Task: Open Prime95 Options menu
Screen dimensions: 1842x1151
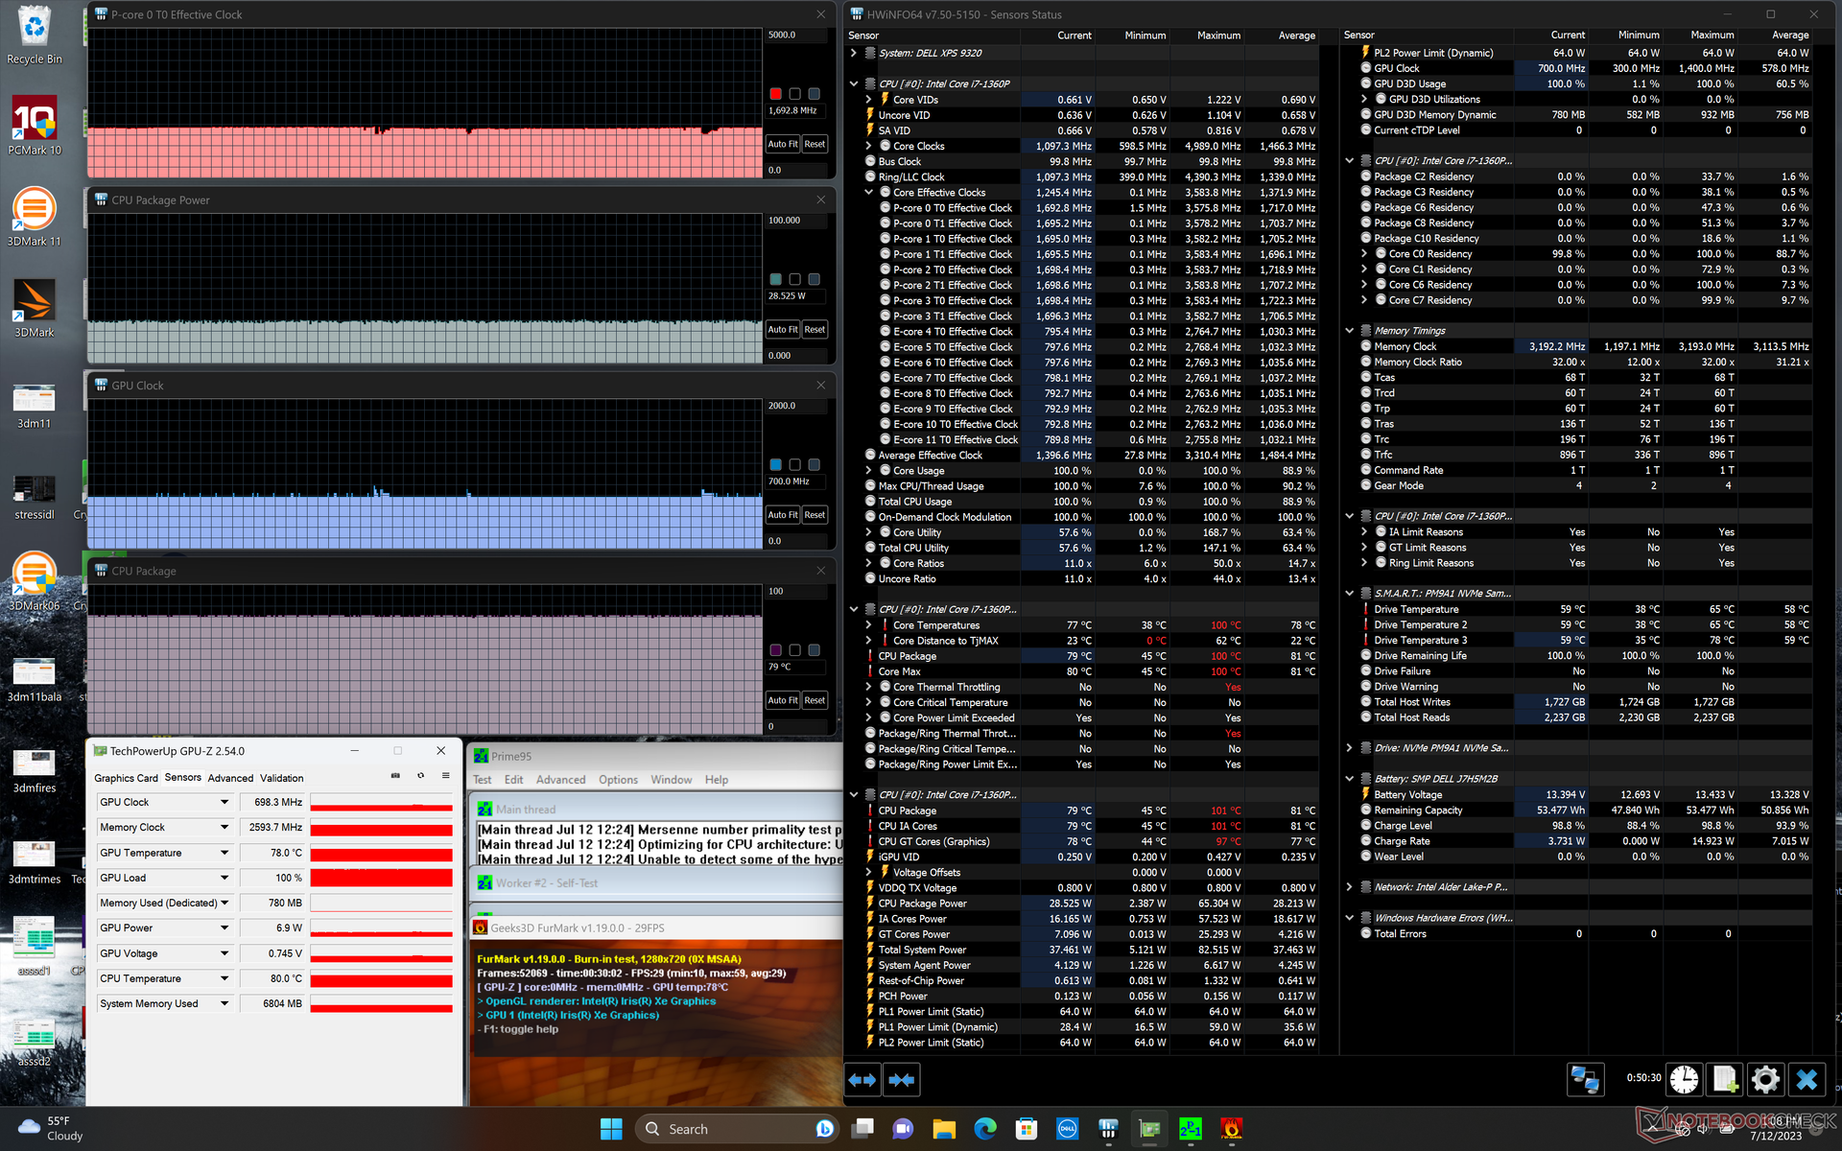Action: click(x=618, y=780)
